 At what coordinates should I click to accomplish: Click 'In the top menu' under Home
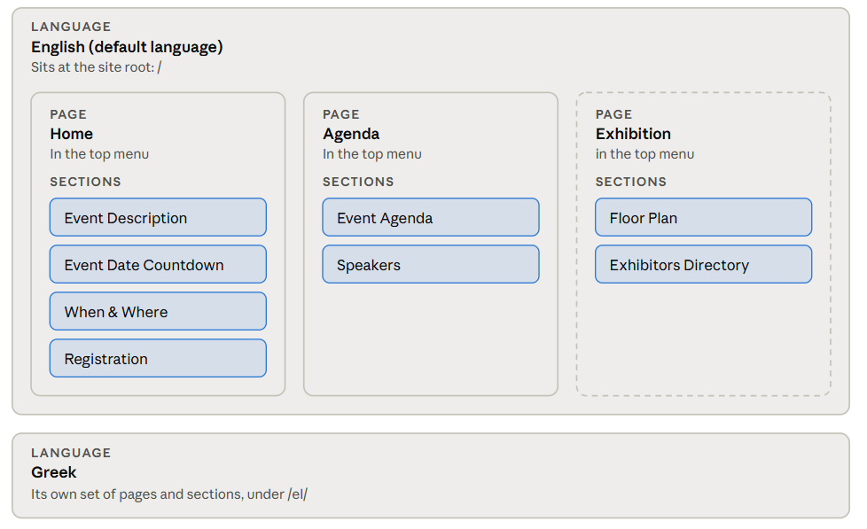99,154
